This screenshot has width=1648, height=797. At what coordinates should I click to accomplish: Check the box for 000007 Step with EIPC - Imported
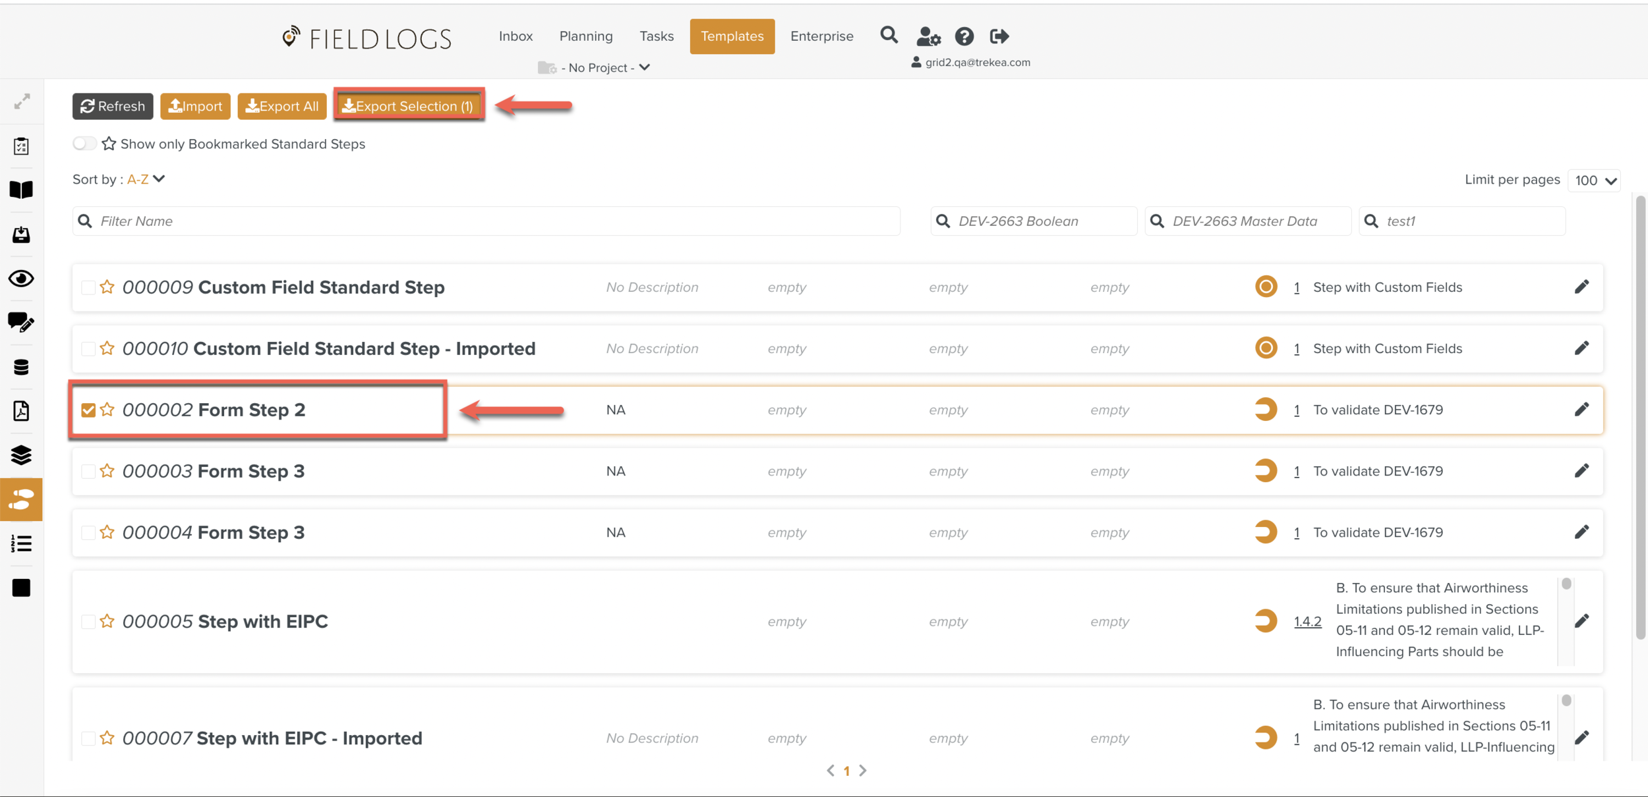pos(88,738)
